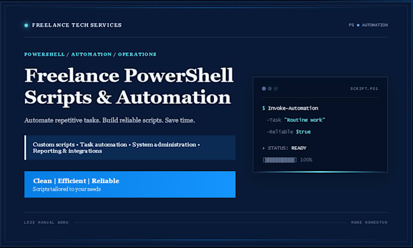Click "Scripts tailored to your needs" subtext

click(x=67, y=189)
